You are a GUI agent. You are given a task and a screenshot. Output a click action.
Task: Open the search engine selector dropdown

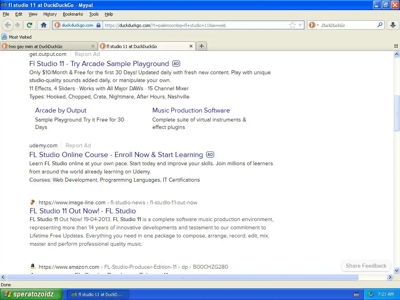(314, 25)
